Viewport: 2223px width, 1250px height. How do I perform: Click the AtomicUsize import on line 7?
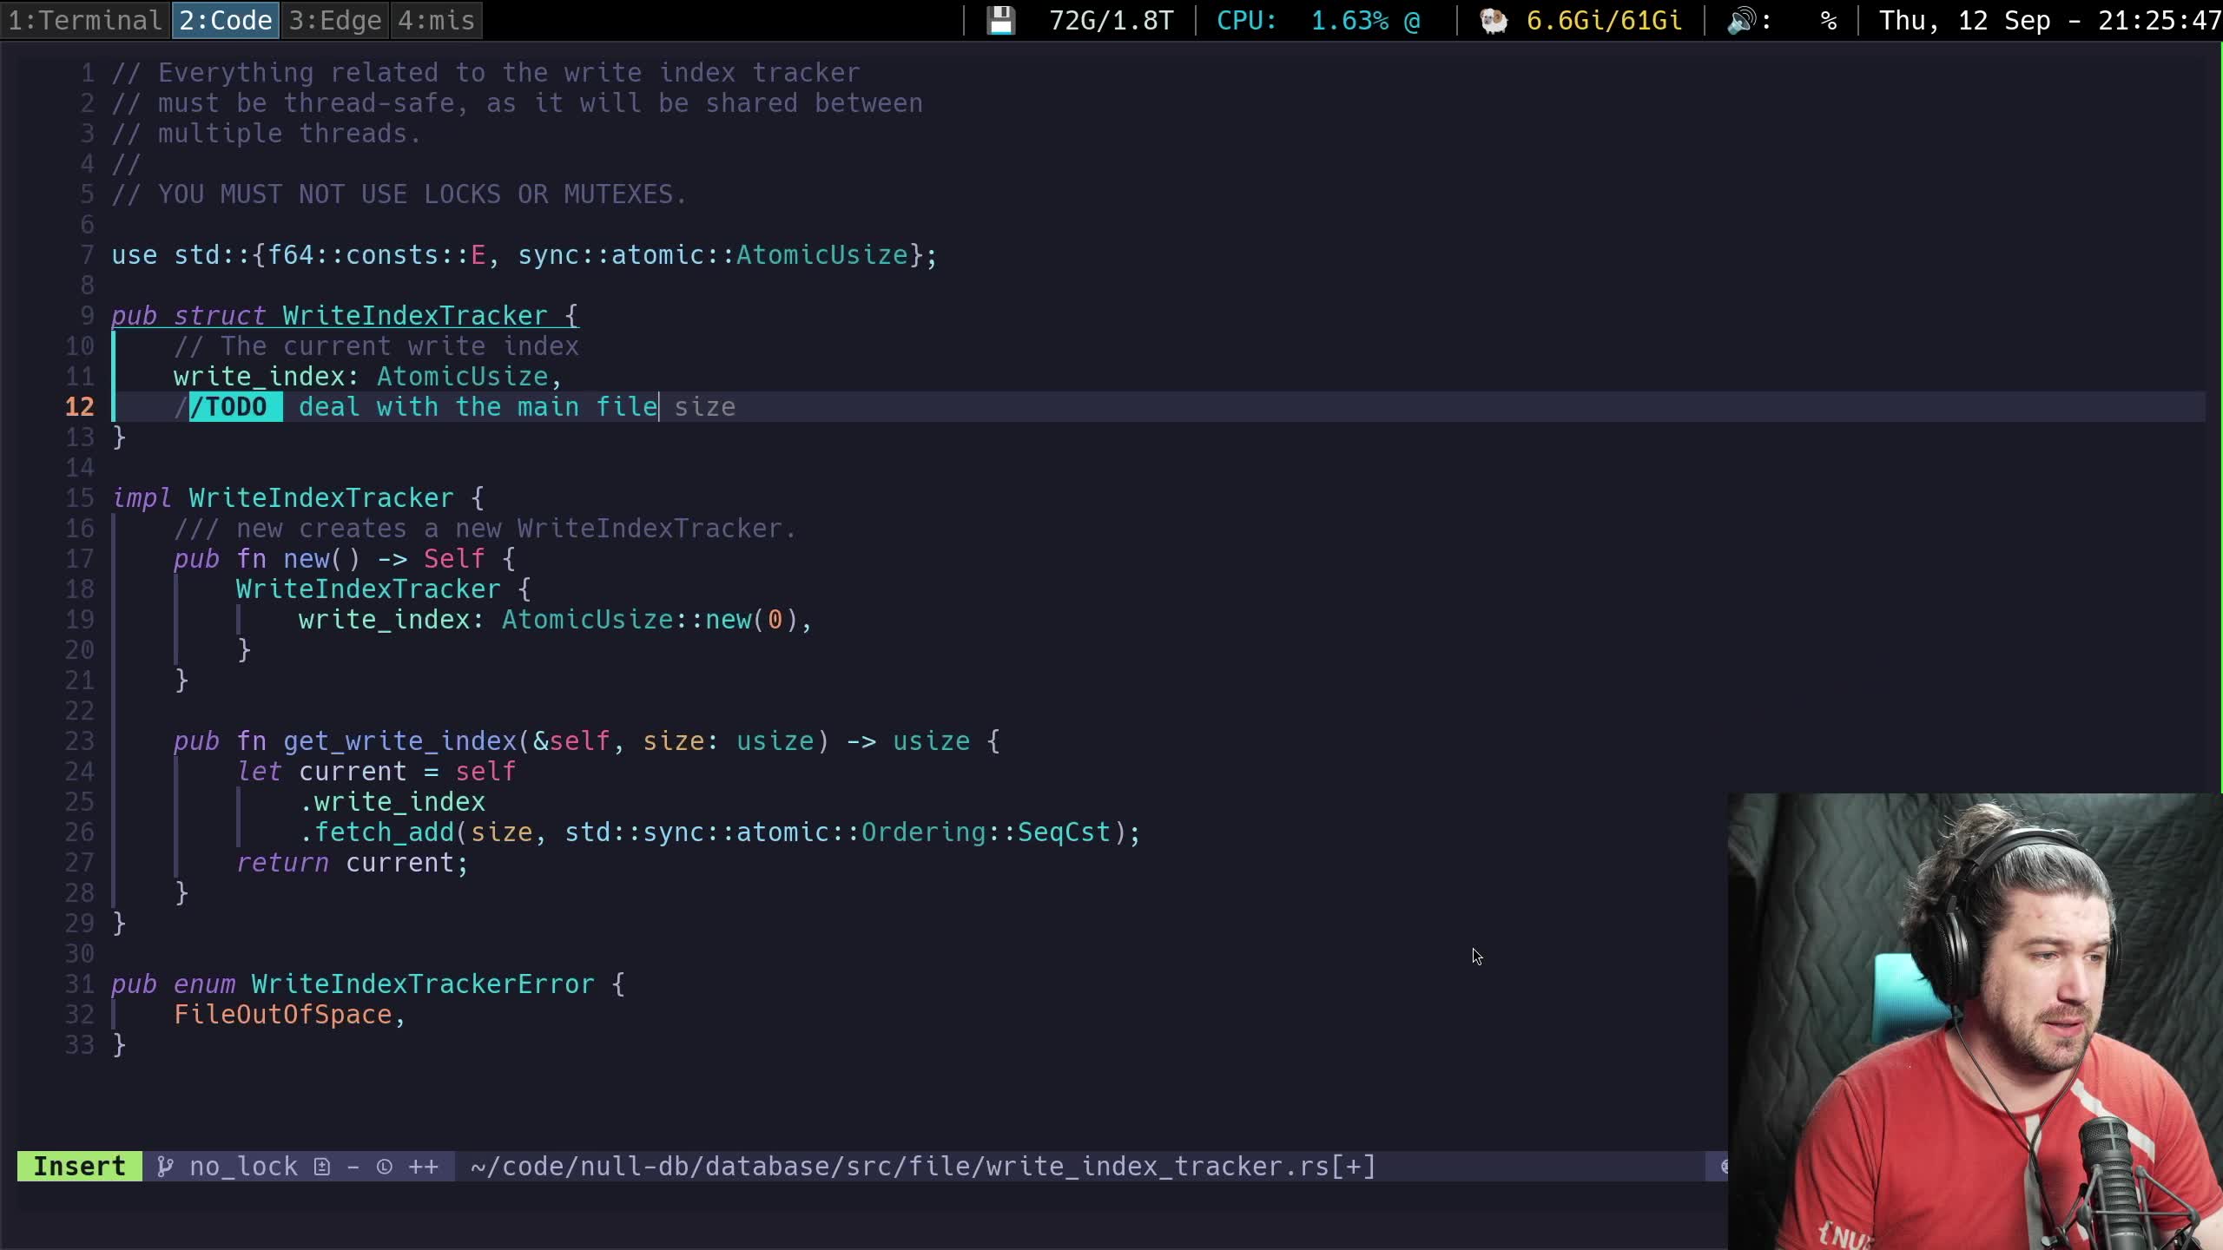click(x=821, y=254)
